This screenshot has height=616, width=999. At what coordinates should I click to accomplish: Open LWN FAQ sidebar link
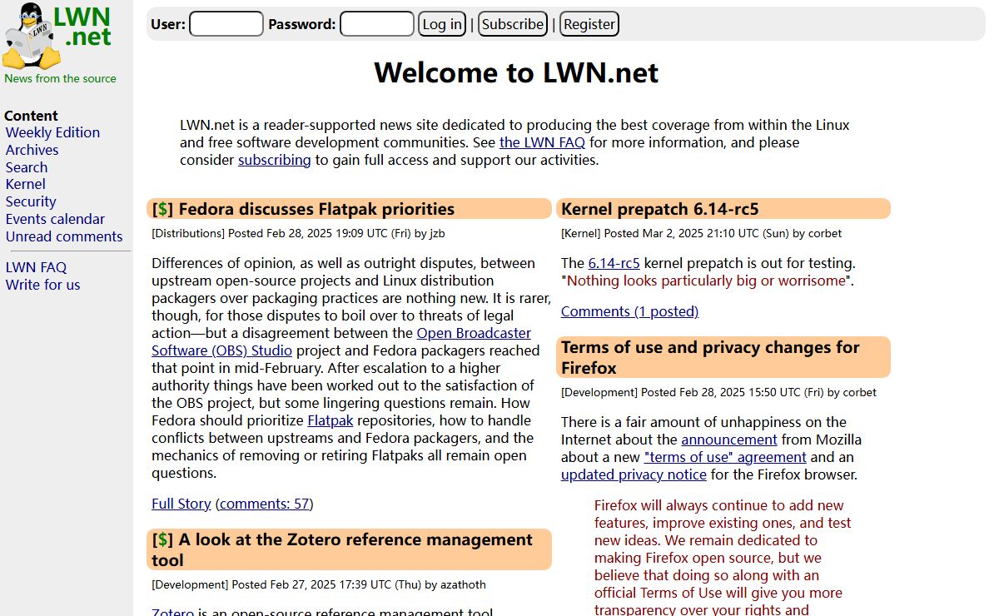(x=36, y=267)
